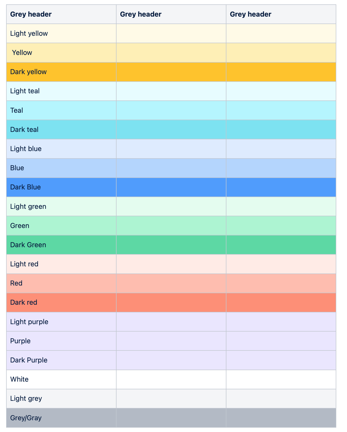Click the rightmost Grey header cell
Image resolution: width=347 pixels, height=432 pixels.
(x=281, y=14)
